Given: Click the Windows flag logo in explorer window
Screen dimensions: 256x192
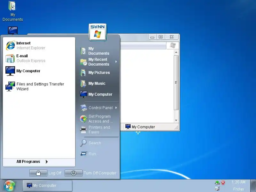Looking at the screenshot, I should (x=173, y=45).
